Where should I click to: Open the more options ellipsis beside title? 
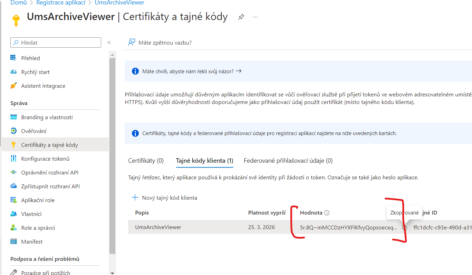point(255,17)
